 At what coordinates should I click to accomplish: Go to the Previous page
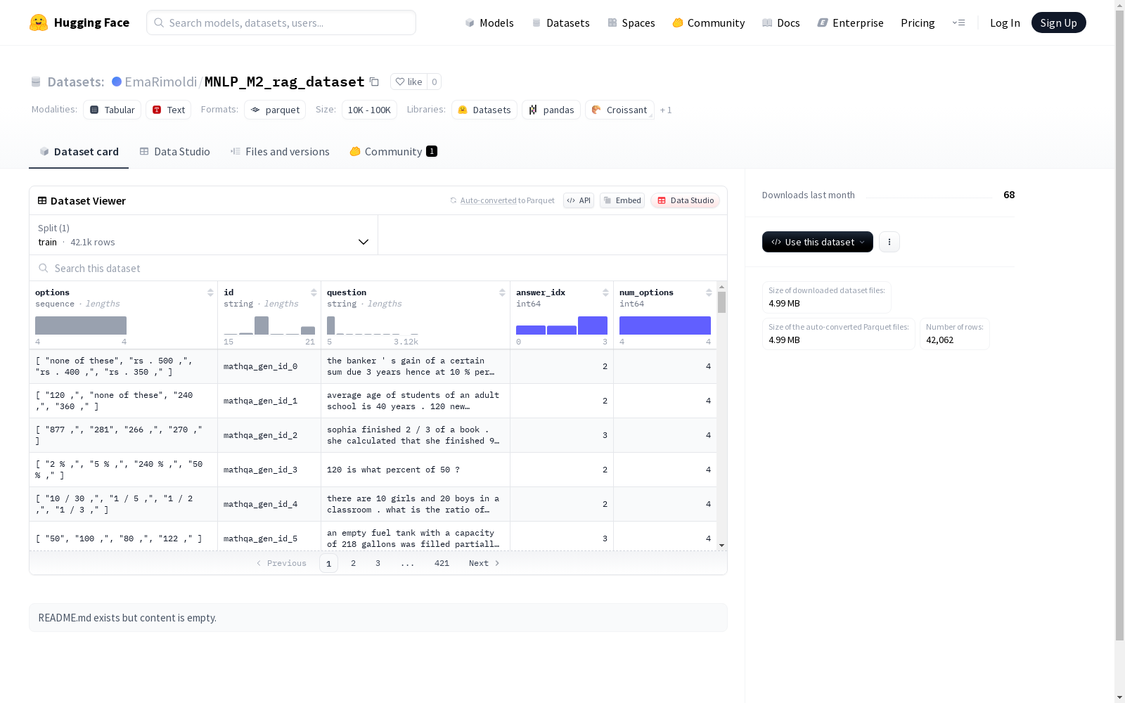[x=281, y=563]
